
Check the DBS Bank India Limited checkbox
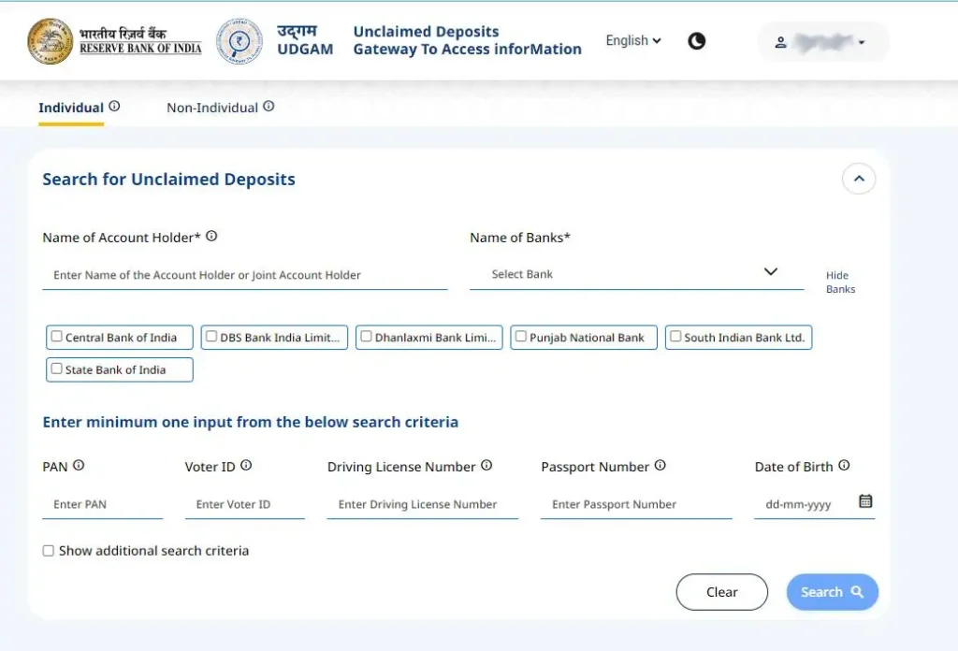click(x=211, y=336)
